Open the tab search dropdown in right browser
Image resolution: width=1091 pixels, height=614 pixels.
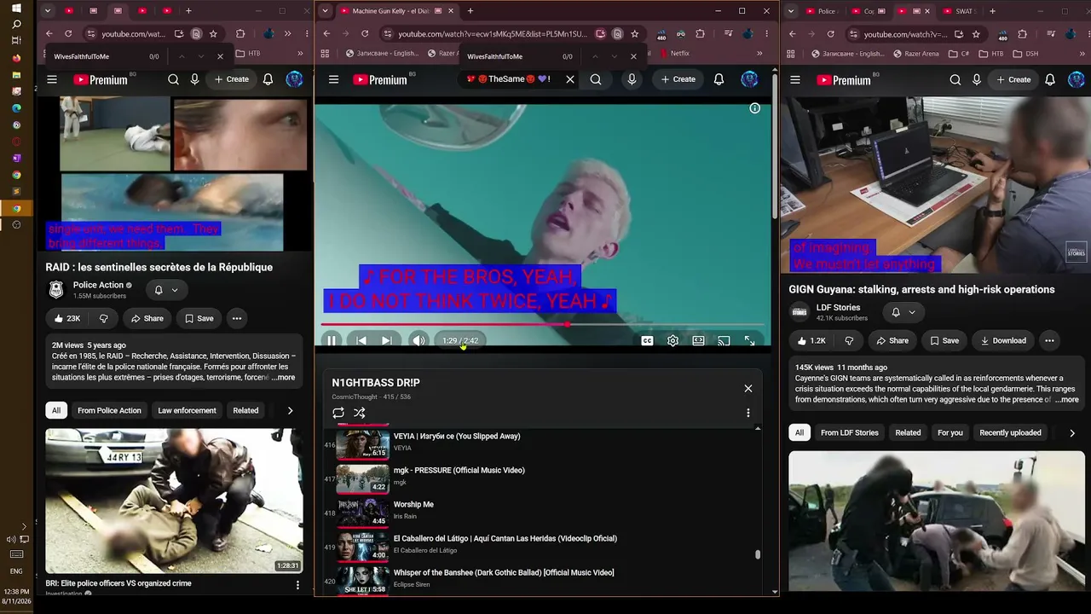click(791, 11)
